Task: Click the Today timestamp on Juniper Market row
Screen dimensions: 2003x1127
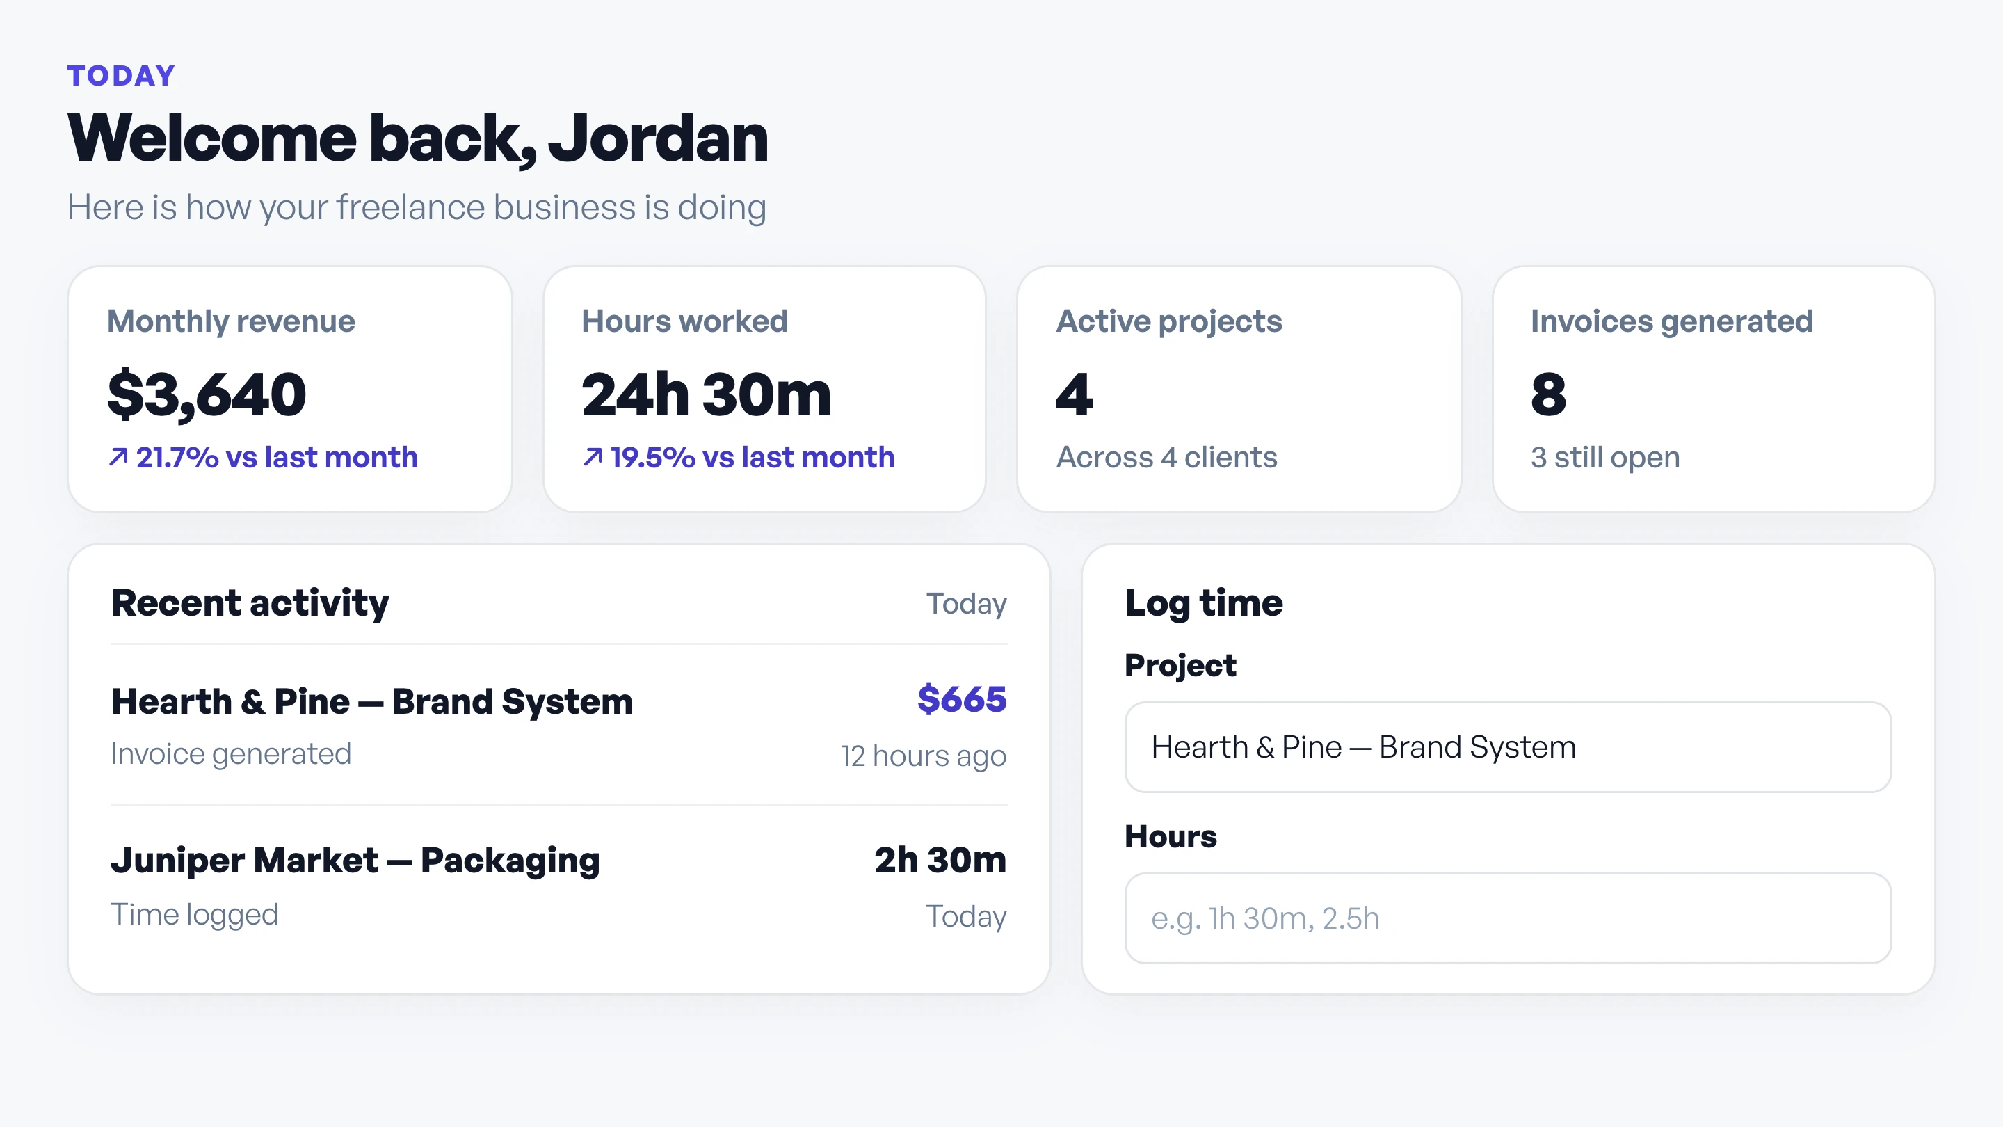Action: click(967, 916)
